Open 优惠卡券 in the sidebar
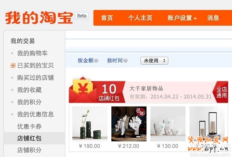 (x=29, y=126)
